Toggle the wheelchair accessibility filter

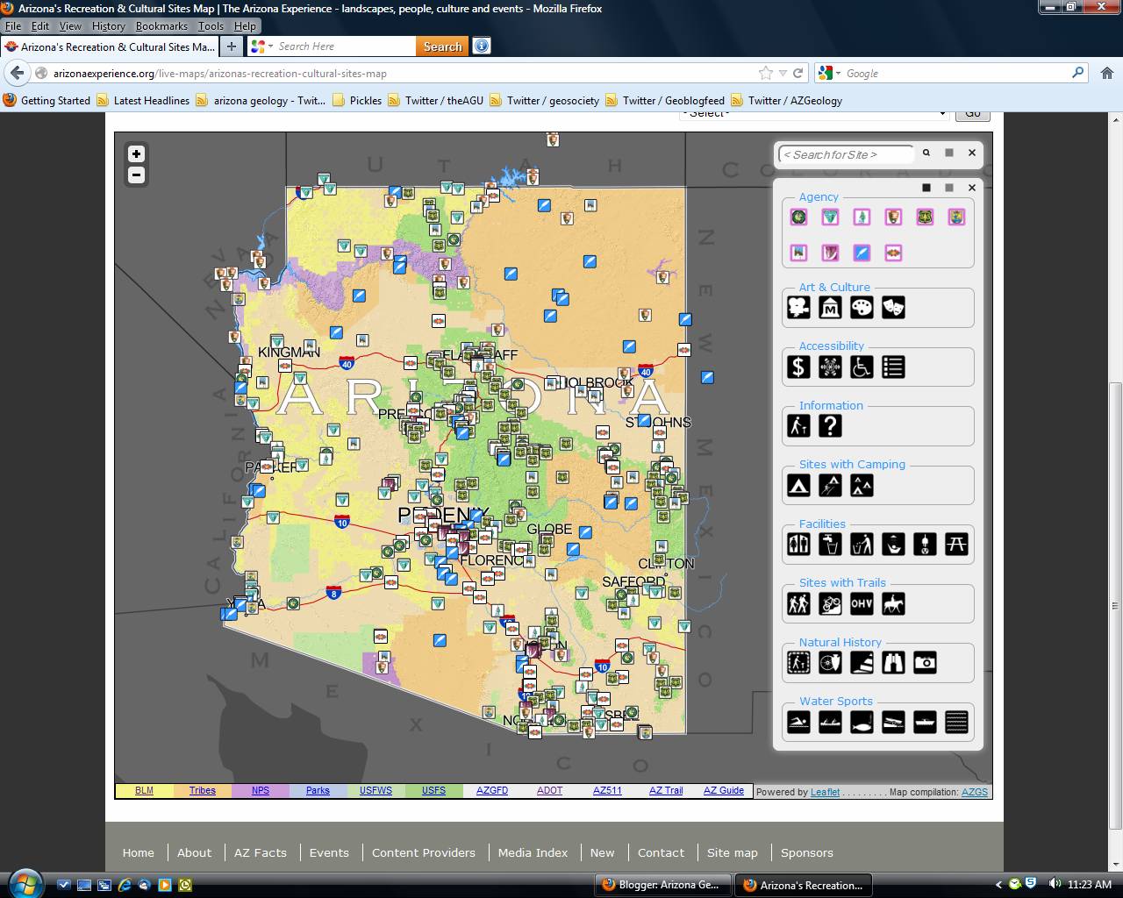point(861,367)
